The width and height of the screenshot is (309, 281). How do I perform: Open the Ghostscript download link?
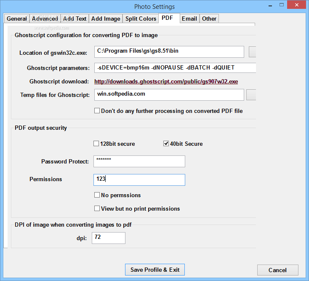pyautogui.click(x=166, y=81)
